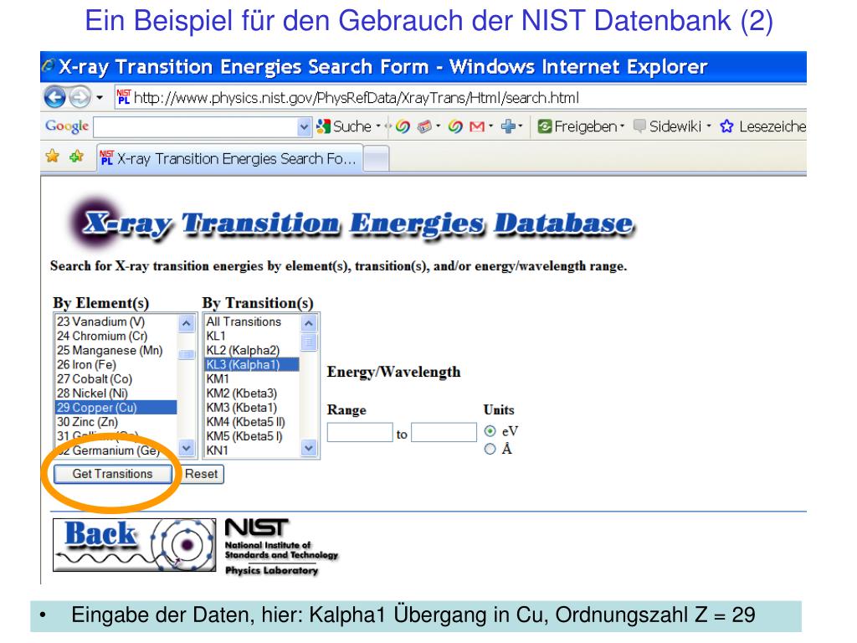
Task: Click the Range upper bound input field
Action: (x=444, y=432)
